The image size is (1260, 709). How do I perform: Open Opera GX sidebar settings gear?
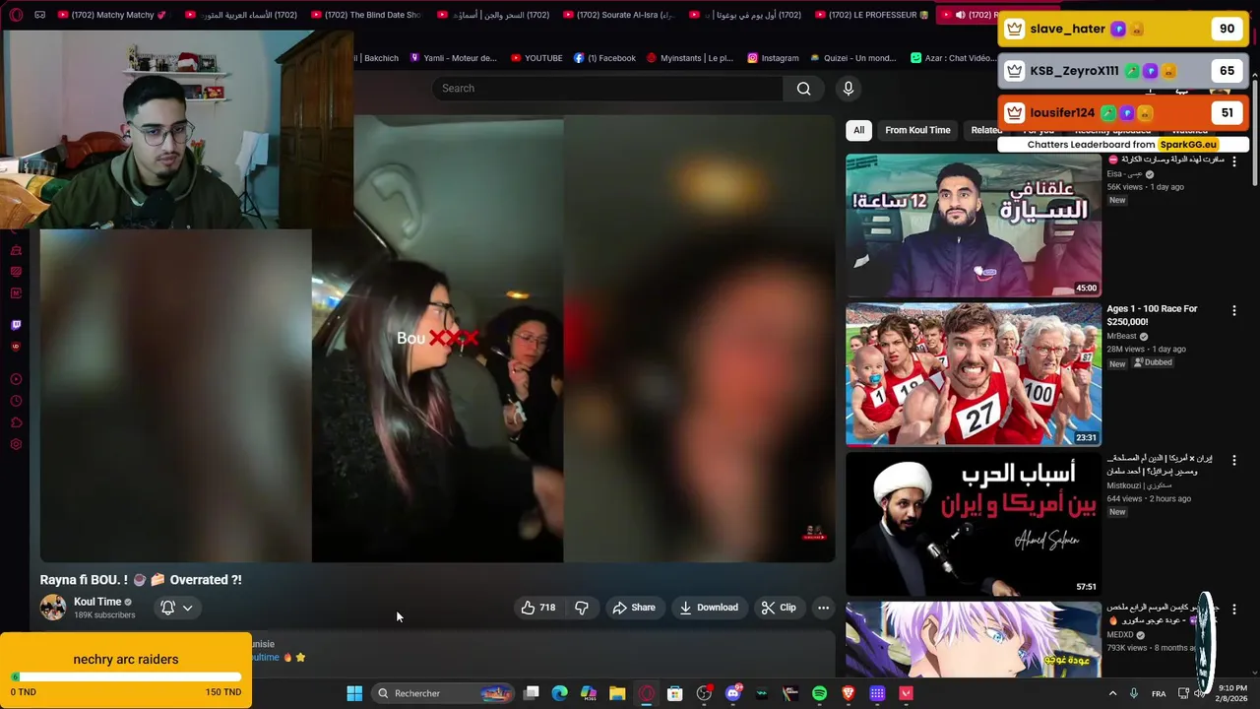pyautogui.click(x=16, y=444)
